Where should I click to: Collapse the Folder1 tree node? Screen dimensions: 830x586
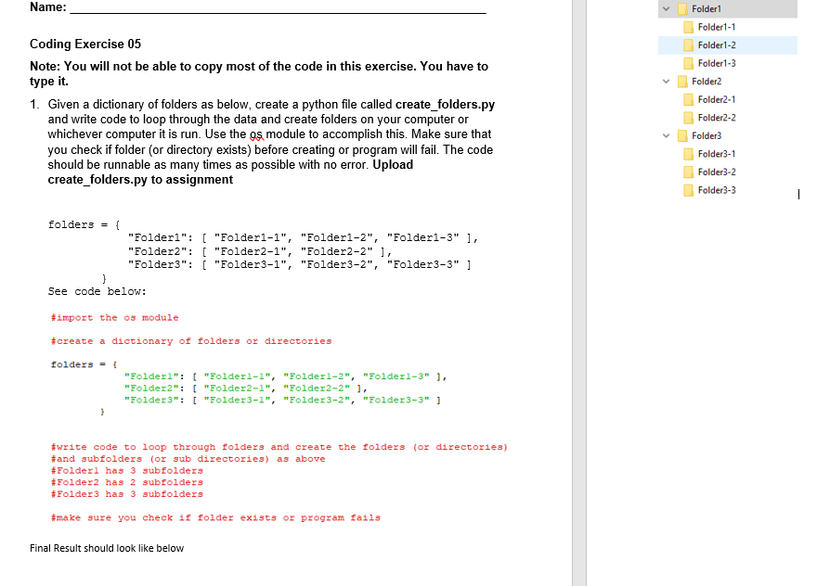pyautogui.click(x=665, y=8)
